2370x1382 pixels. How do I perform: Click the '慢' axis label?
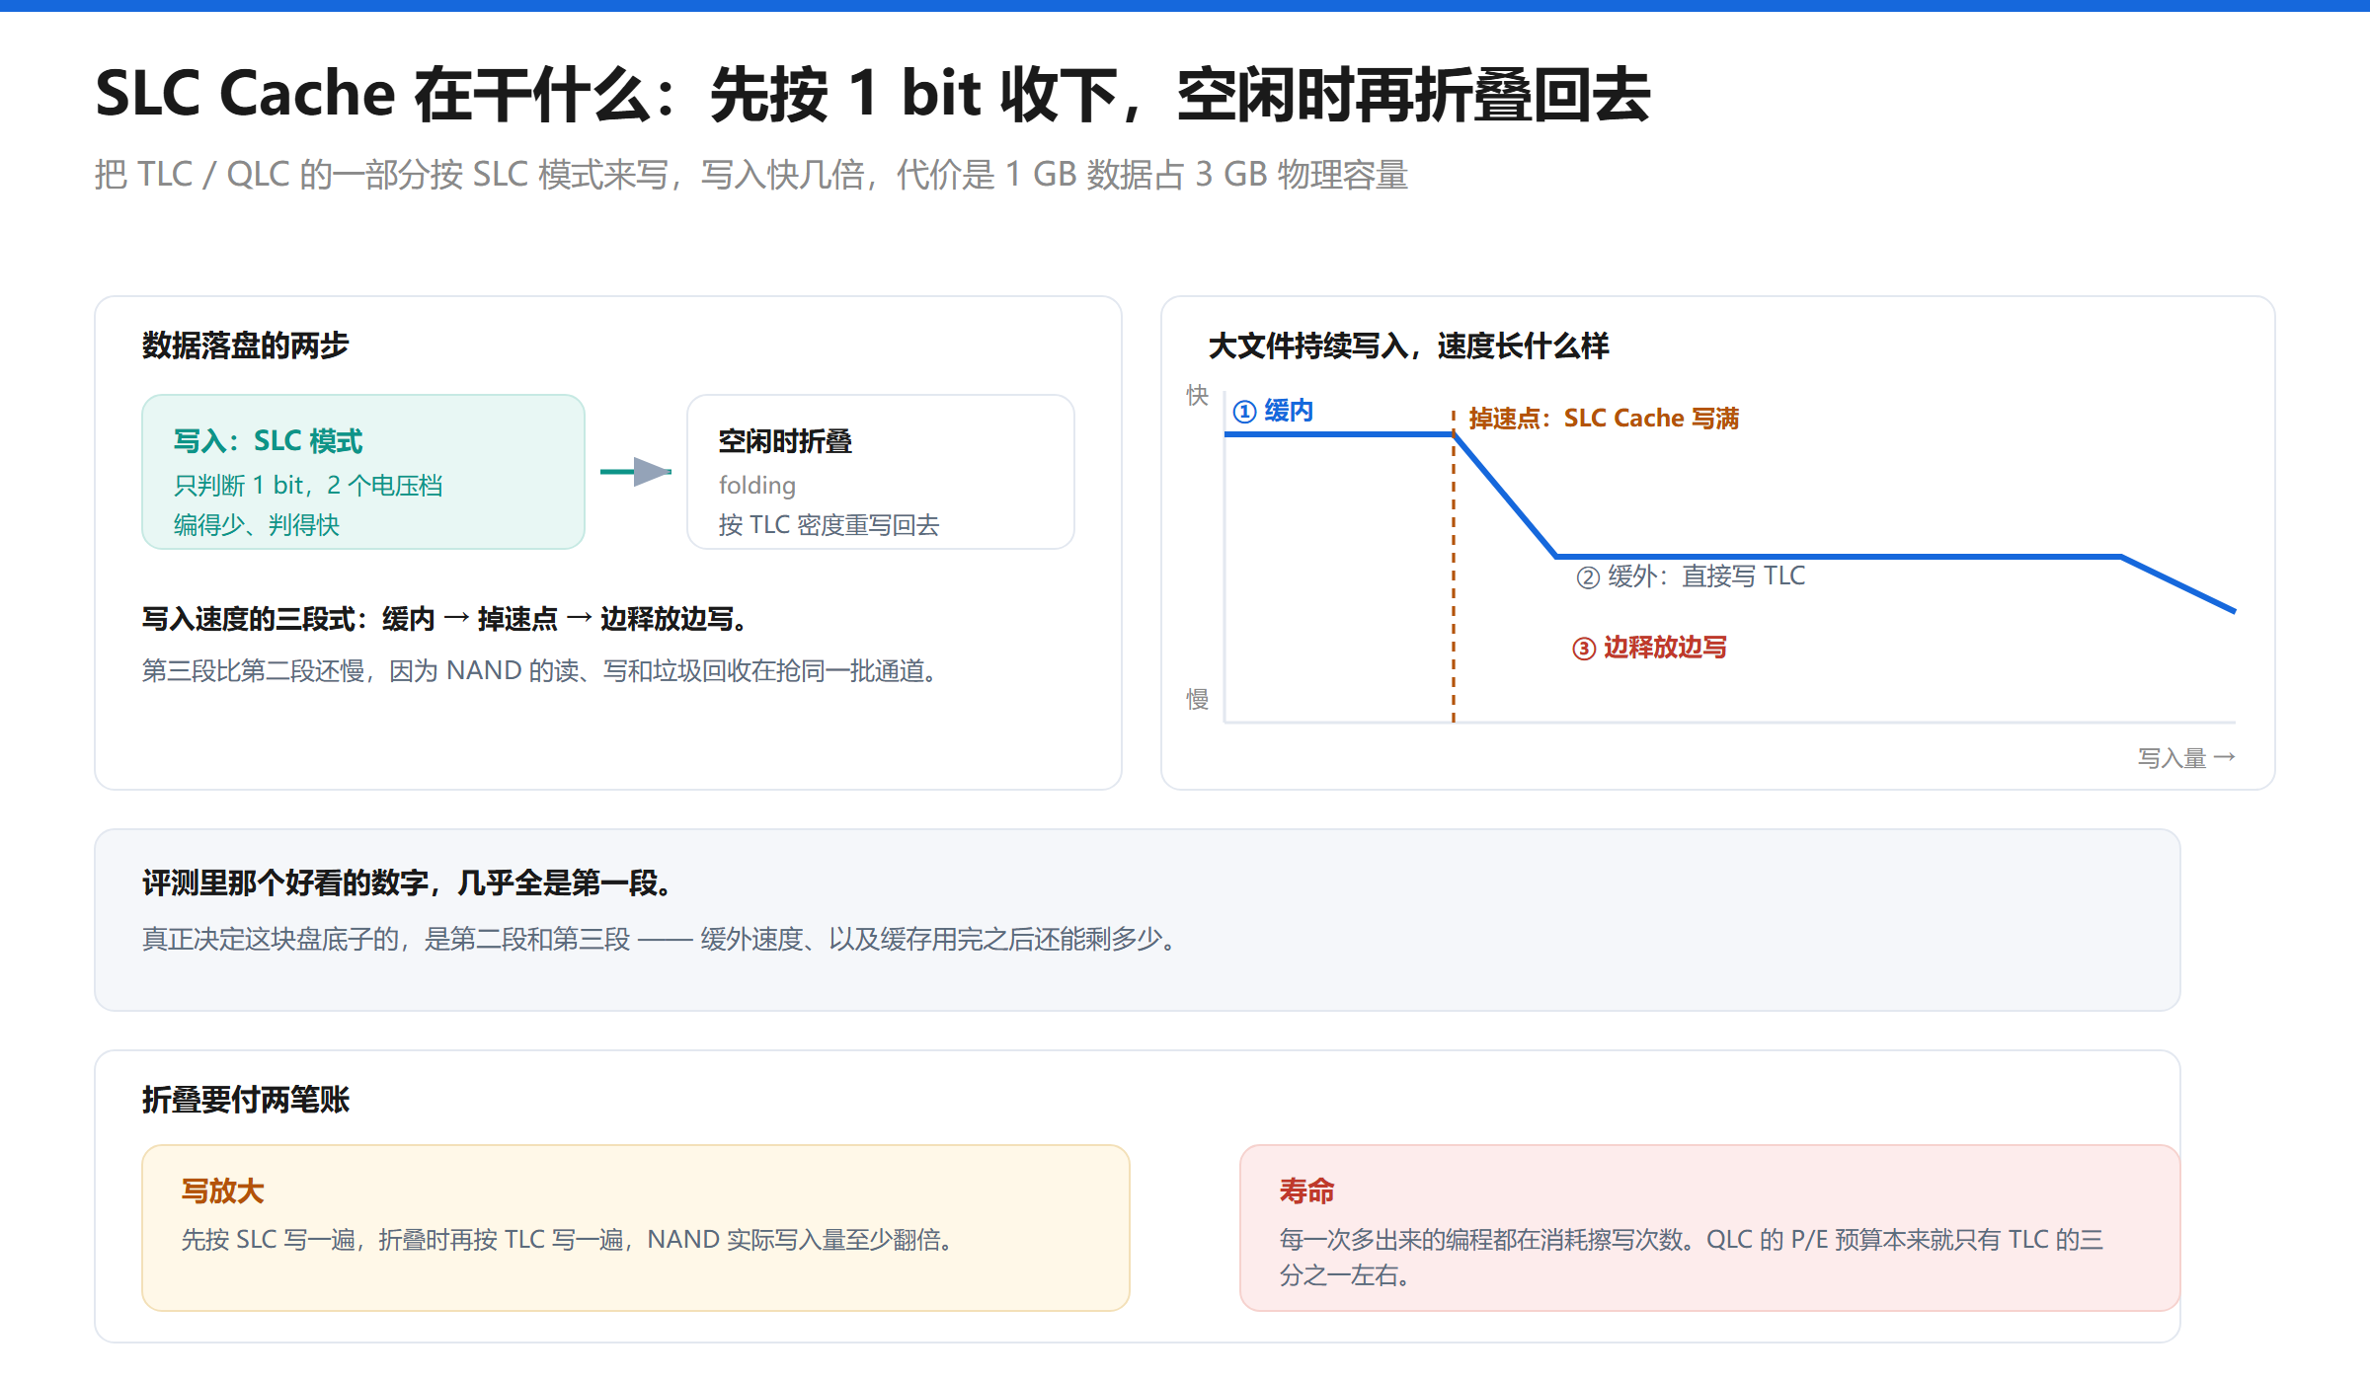1197,700
